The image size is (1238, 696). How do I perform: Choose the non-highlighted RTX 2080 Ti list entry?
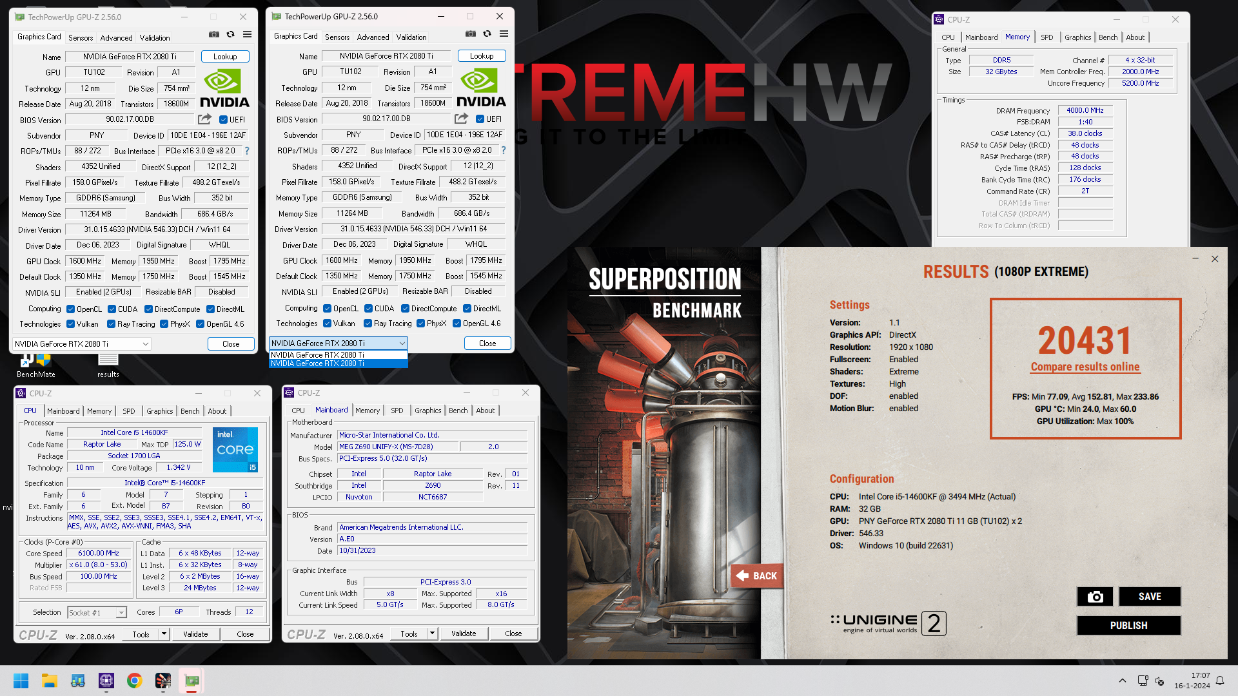(x=339, y=355)
